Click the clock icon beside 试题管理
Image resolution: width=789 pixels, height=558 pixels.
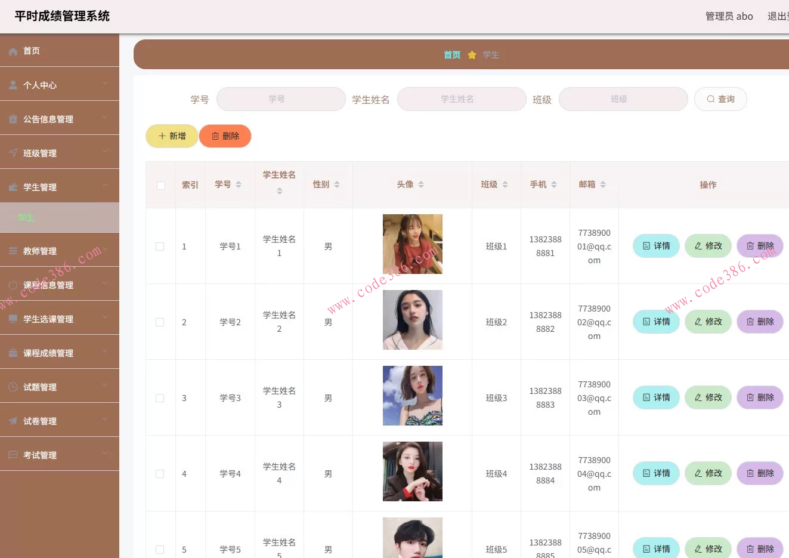point(14,386)
